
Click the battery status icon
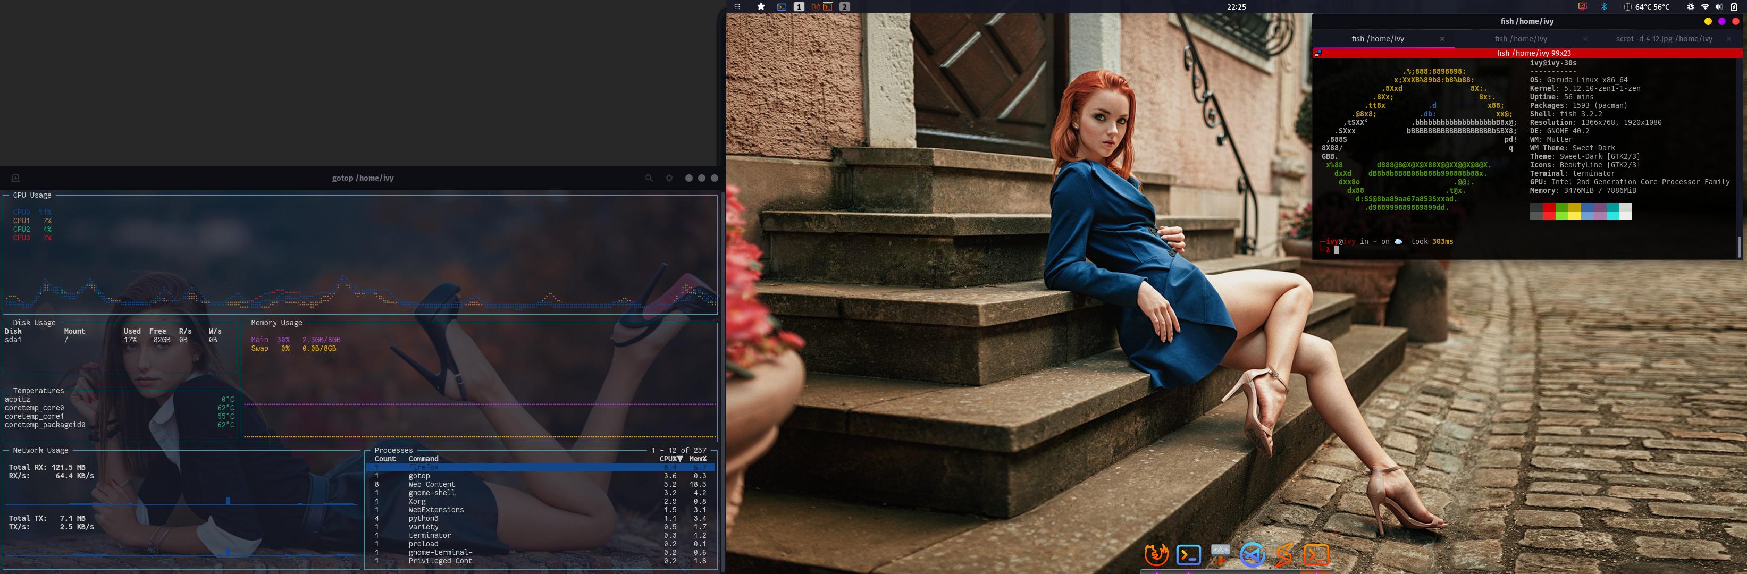click(1734, 7)
